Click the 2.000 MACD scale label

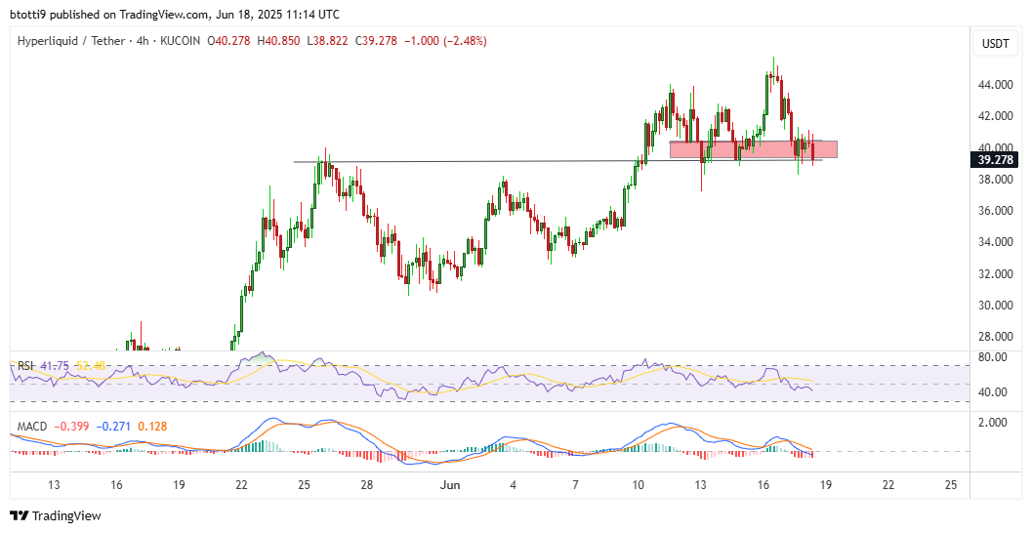(x=993, y=423)
